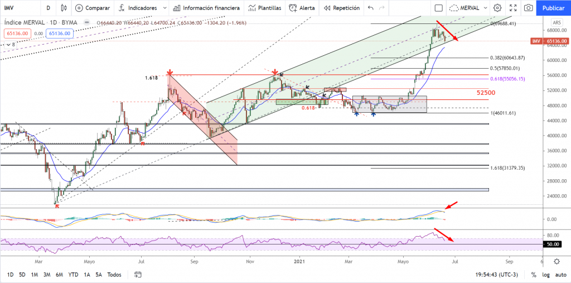Select the 1D date range
Viewport: 571px width, 283px height.
pyautogui.click(x=11, y=274)
